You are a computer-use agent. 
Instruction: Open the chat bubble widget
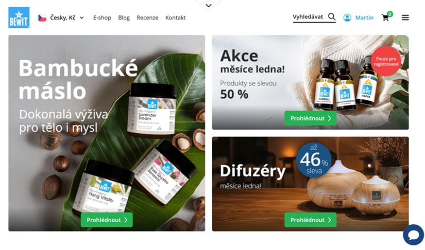[x=414, y=235]
